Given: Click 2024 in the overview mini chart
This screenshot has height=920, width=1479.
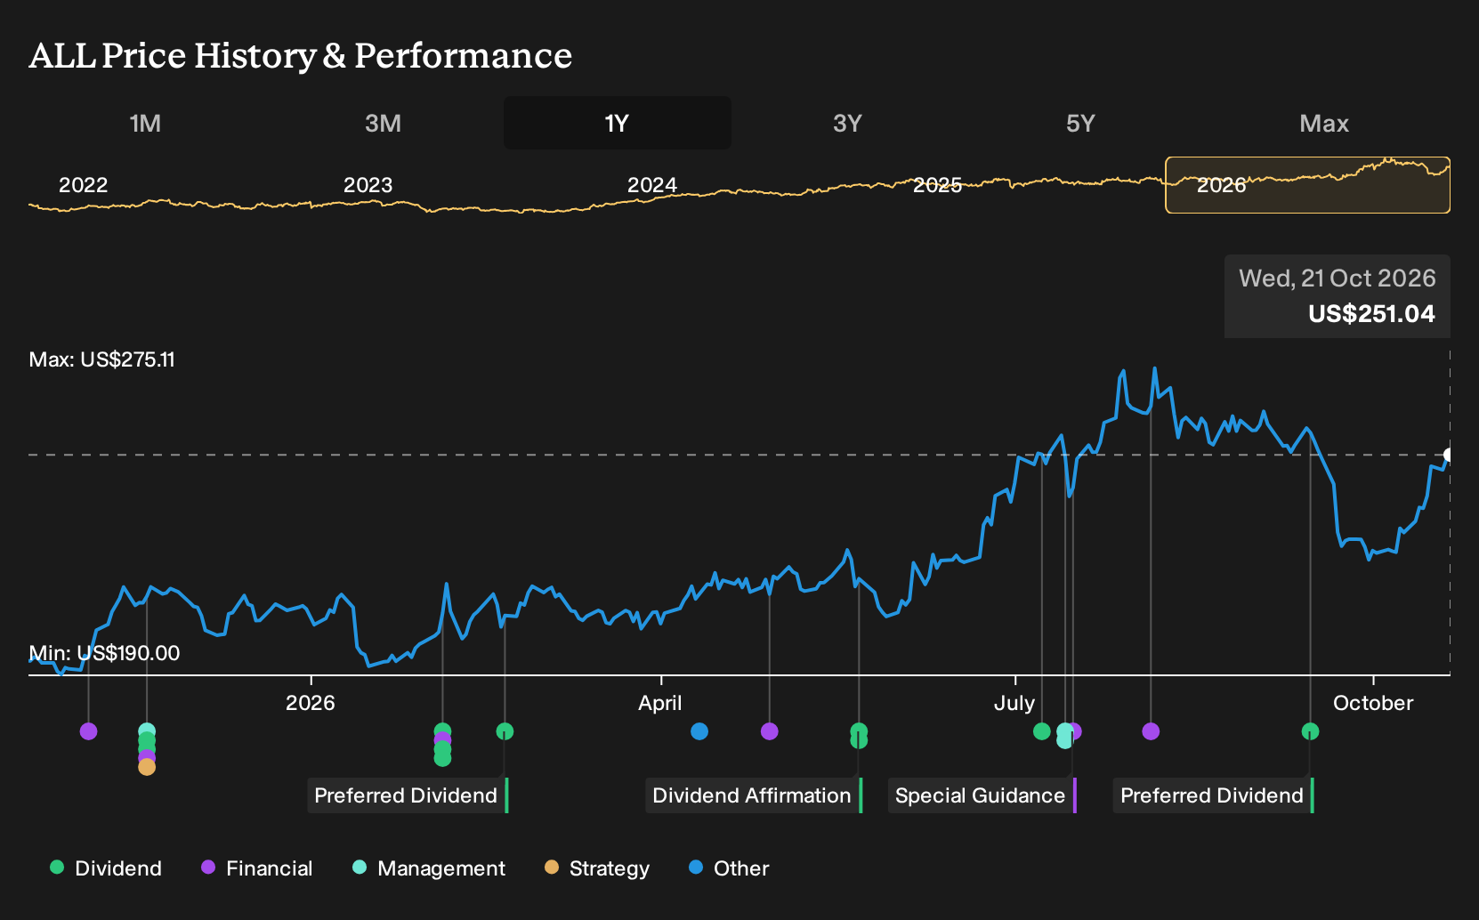Looking at the screenshot, I should (x=652, y=185).
